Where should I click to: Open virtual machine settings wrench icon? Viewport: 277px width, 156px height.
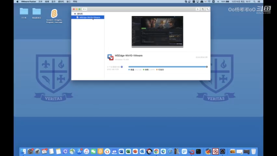[207, 9]
